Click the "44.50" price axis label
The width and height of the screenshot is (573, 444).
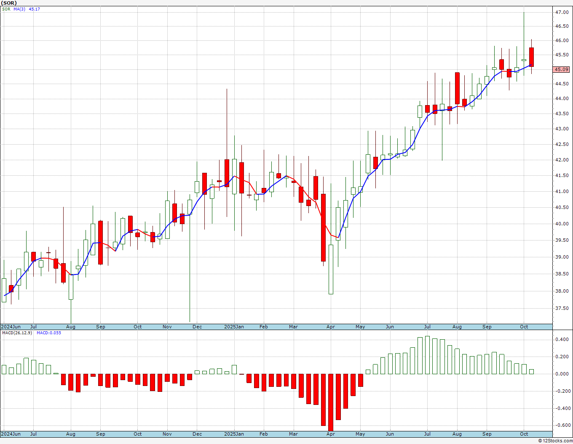[x=562, y=84]
